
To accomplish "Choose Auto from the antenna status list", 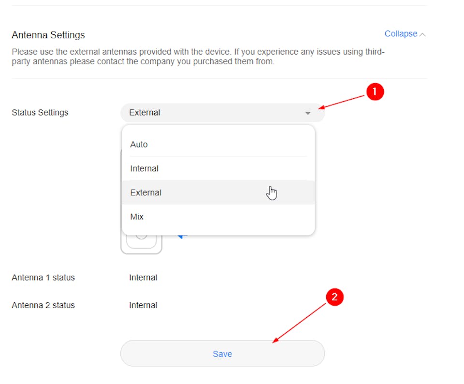I will coord(139,145).
